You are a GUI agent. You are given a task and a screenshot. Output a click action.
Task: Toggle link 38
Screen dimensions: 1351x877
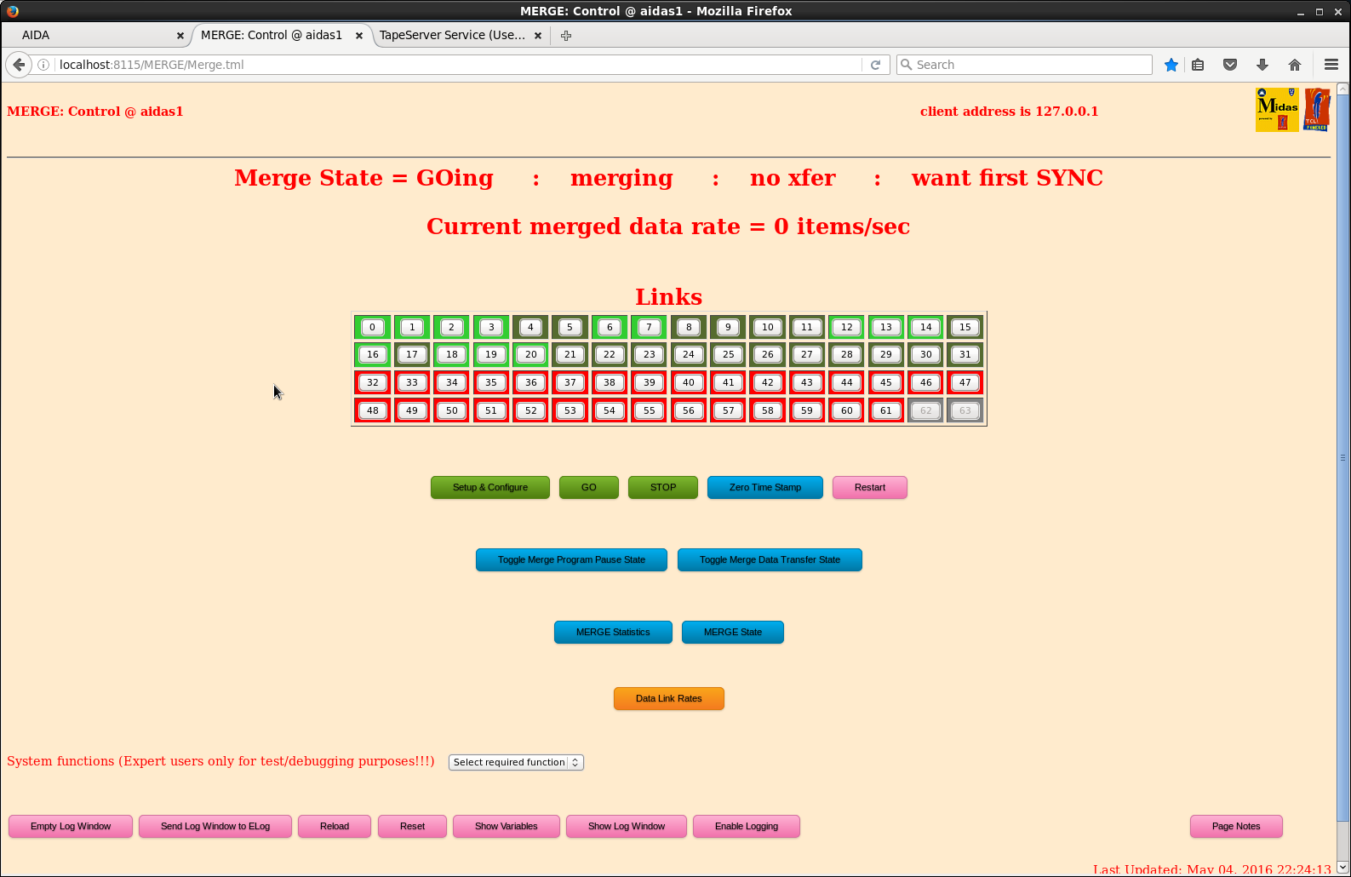(610, 382)
